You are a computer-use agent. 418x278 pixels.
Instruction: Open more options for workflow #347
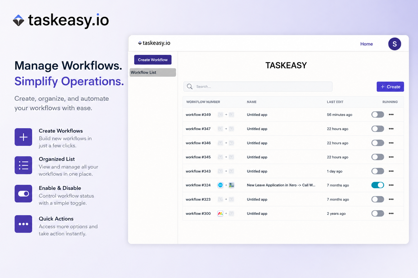[391, 129]
